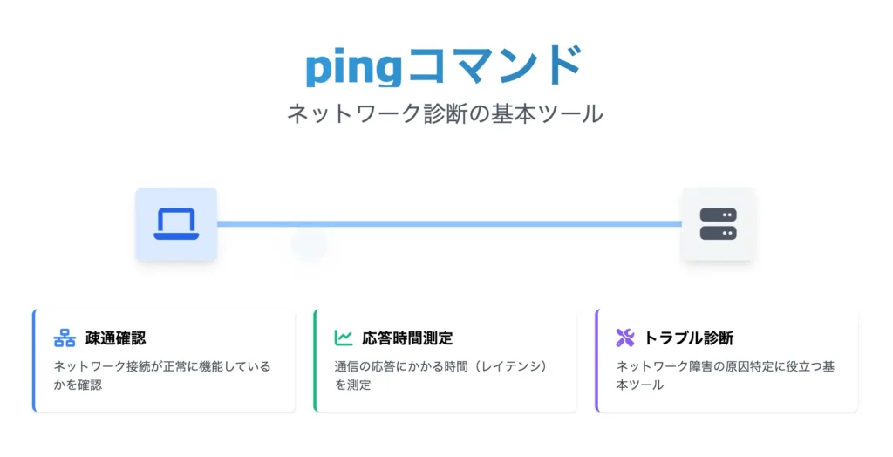Click the green left border of the 応答時間測定 card
Image resolution: width=893 pixels, height=457 pixels.
315,361
